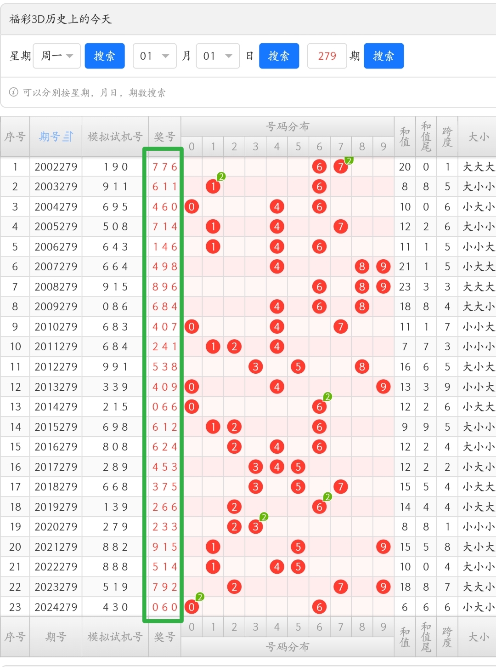
Task: Click test number 0 8 6
Action: tap(115, 306)
